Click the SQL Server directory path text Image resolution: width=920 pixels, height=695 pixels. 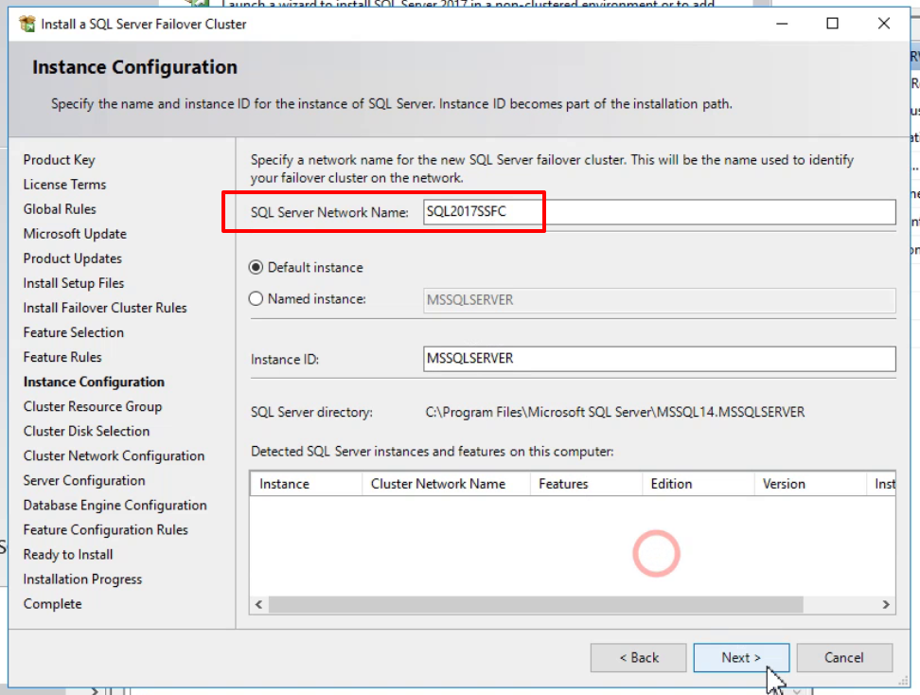point(615,412)
